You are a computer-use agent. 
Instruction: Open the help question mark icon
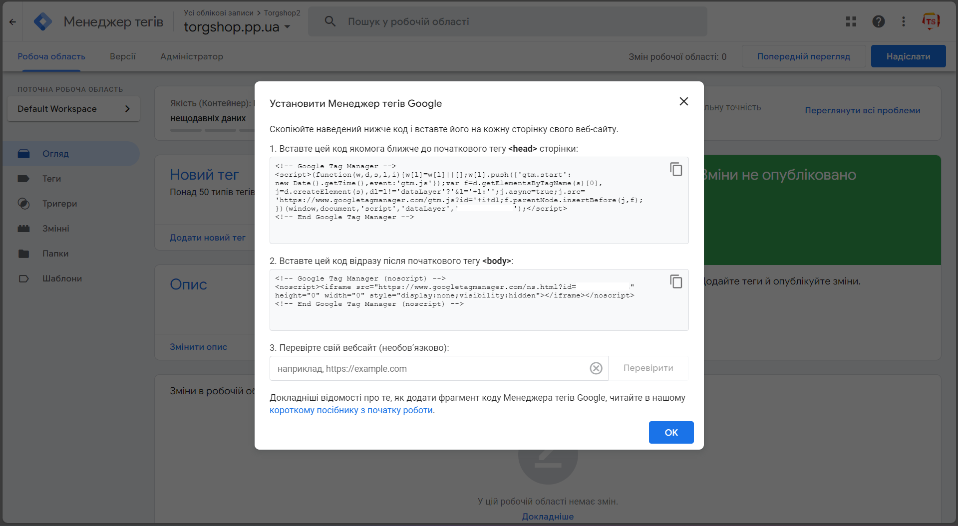879,21
